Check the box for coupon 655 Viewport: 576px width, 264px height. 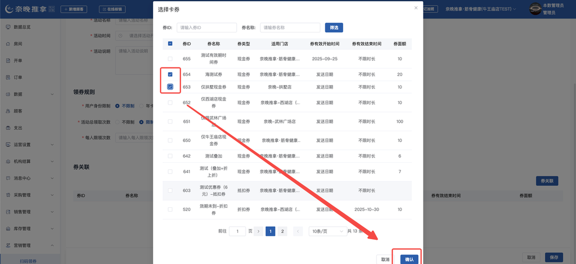170,59
